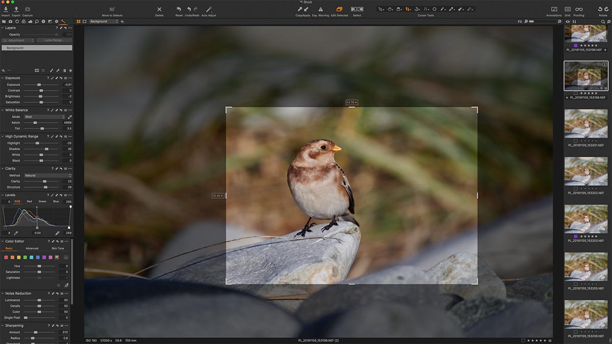The image size is (612, 344).
Task: Open the Clarity Method dropdown
Action: click(x=48, y=176)
